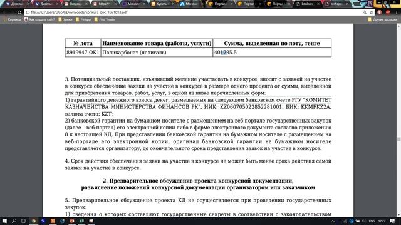Screen dimensions: 401x225
Task: Click the text валюта счета: KZT
Action: click(89, 114)
